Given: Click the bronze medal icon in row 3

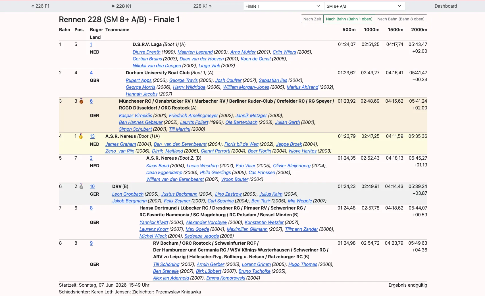Looking at the screenshot, I should point(81,101).
